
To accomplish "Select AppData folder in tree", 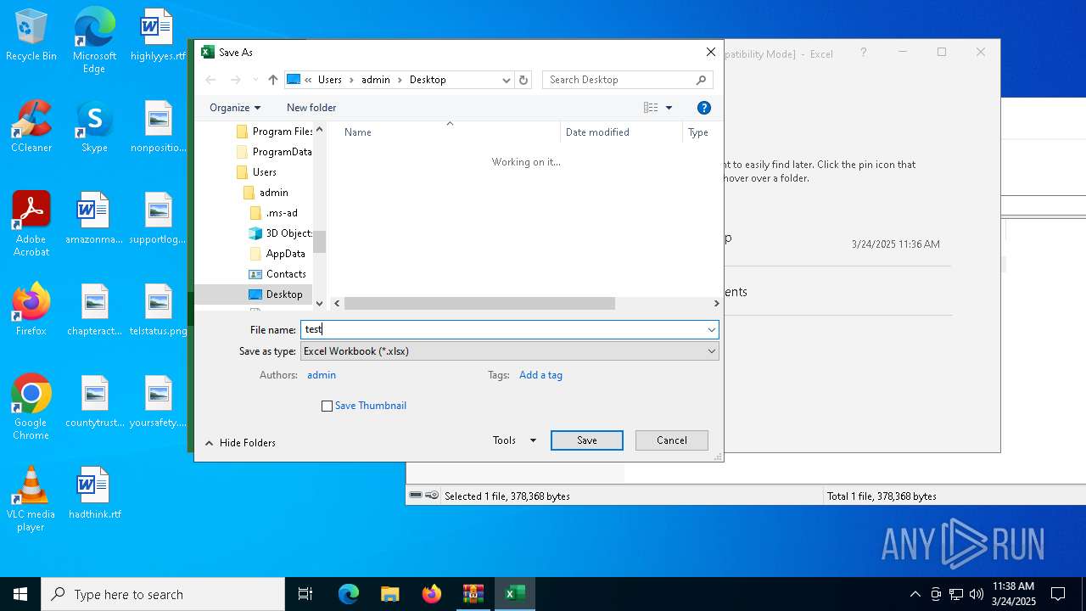I will pos(277,254).
